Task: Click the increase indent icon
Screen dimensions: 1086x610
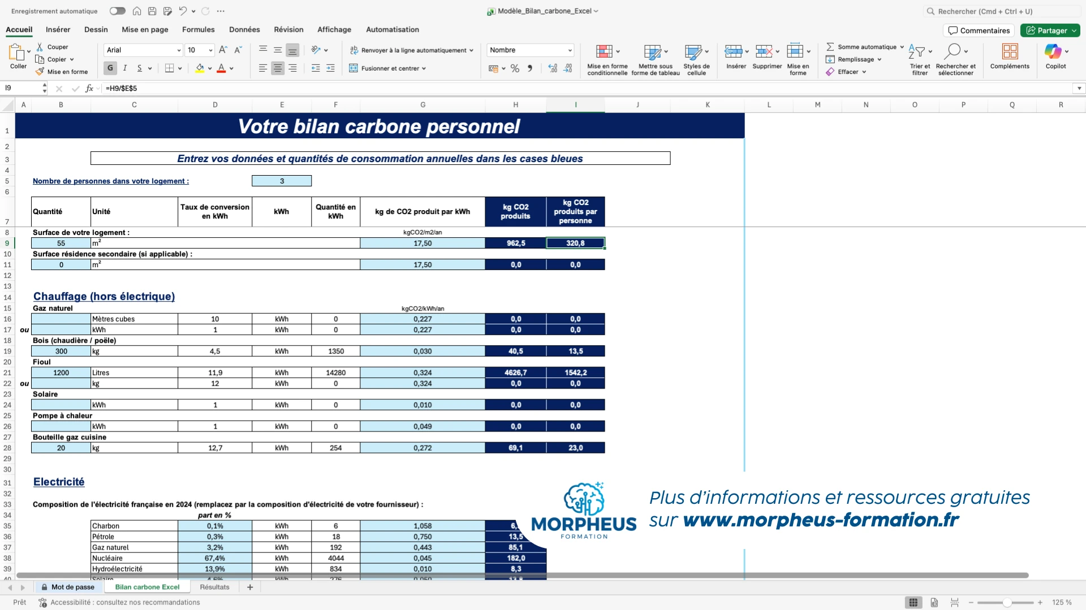Action: tap(330, 68)
